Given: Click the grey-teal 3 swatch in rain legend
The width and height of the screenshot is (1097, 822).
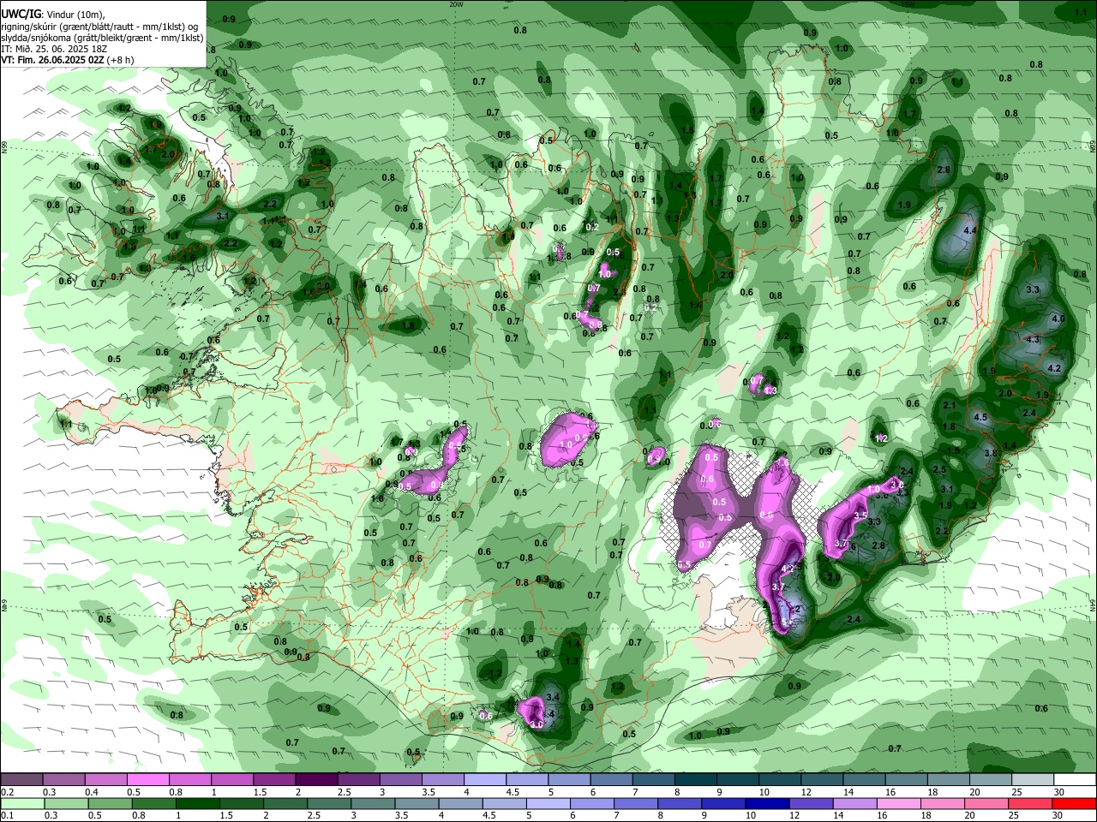Looking at the screenshot, I should click(373, 803).
